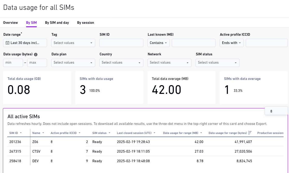Click the min data usage input field
This screenshot has width=289, height=173.
[x=13, y=63]
